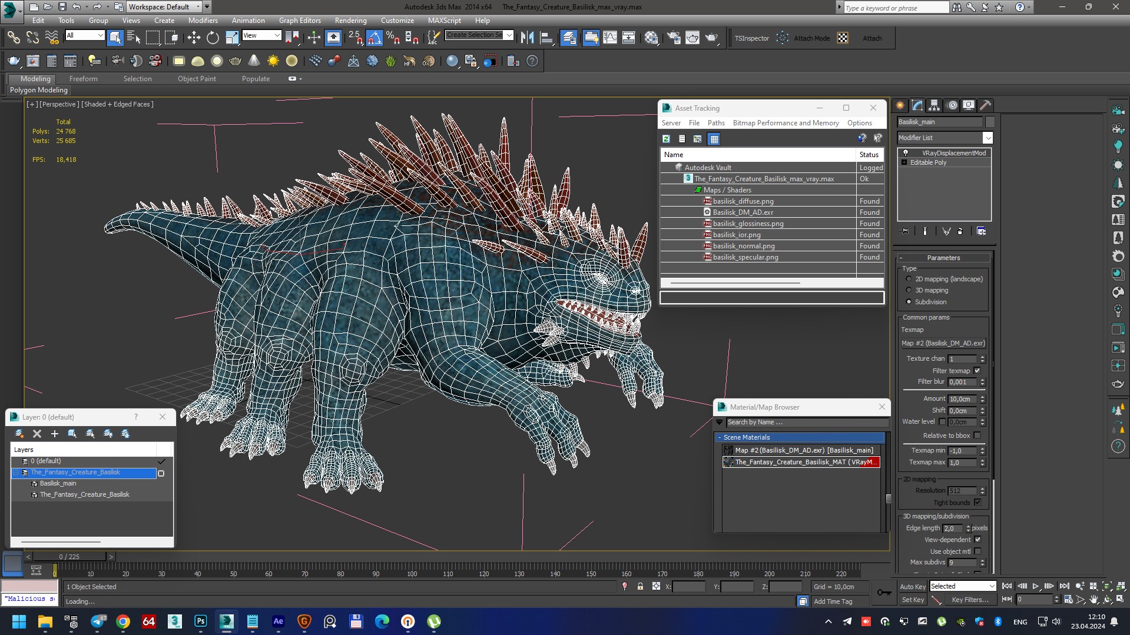Viewport: 1130px width, 635px height.
Task: Select the Select and Rotate tool
Action: click(x=213, y=38)
